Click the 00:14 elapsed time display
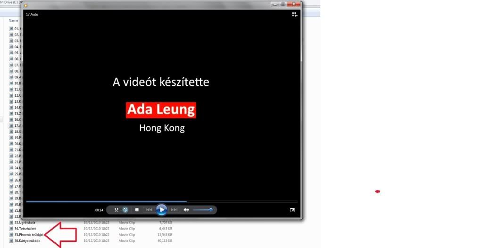483x248 pixels. pyautogui.click(x=99, y=210)
